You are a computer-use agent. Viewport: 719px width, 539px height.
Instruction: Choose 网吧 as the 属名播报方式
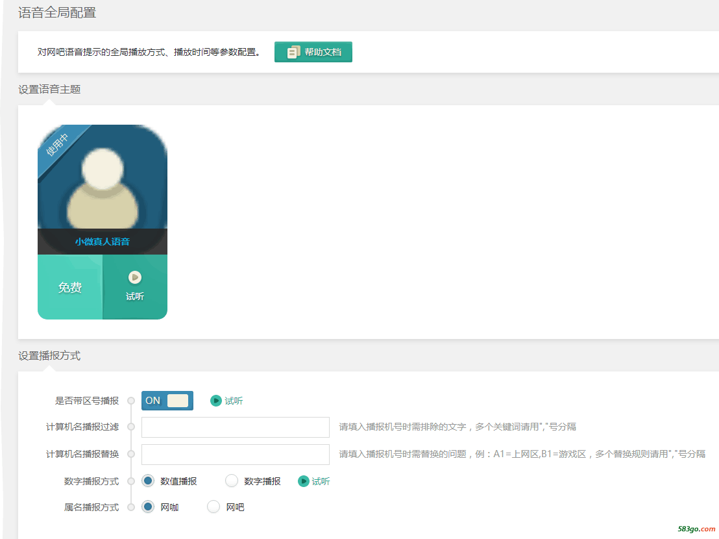213,507
